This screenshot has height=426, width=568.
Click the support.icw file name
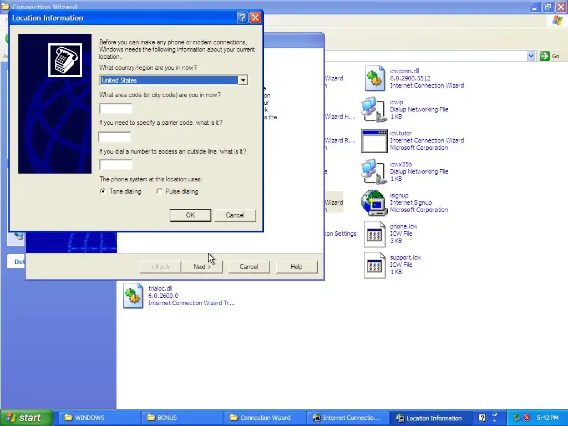coord(405,257)
